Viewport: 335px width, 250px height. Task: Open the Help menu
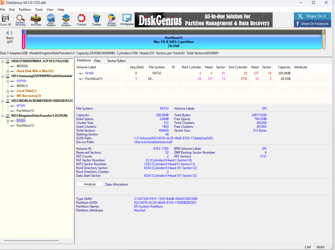point(61,9)
